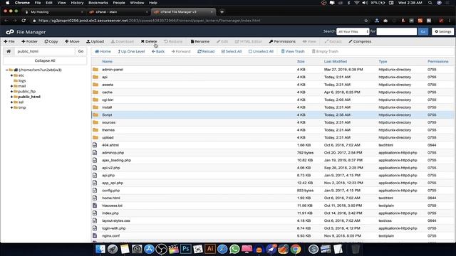
Task: Delete the selected item
Action: (149, 41)
